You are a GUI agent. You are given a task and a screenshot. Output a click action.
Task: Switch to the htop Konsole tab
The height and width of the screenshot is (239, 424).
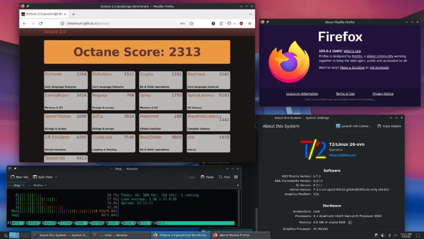pos(16,185)
